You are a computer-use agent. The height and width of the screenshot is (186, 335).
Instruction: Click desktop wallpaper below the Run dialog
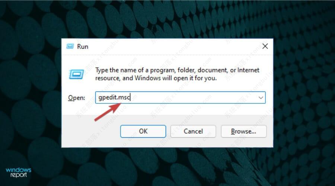pos(167,167)
